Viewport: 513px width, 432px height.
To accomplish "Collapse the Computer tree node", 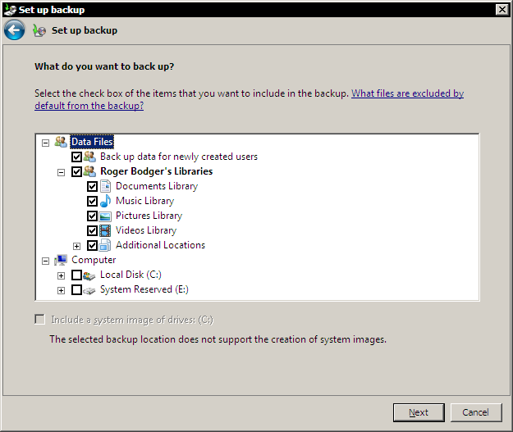I will click(x=45, y=261).
